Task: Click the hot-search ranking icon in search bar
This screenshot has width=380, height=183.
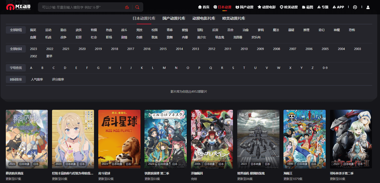Action: tap(127, 7)
